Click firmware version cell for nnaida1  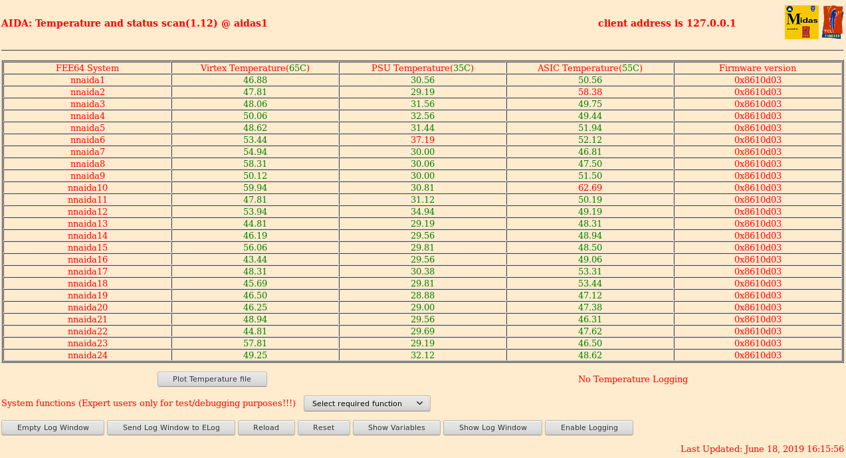point(758,80)
